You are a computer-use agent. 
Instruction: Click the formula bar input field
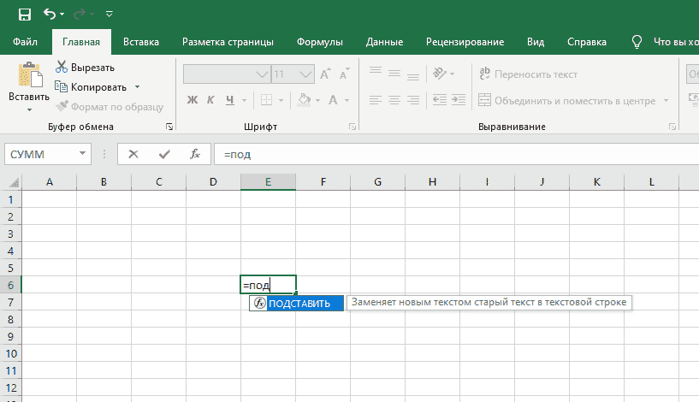tap(453, 154)
